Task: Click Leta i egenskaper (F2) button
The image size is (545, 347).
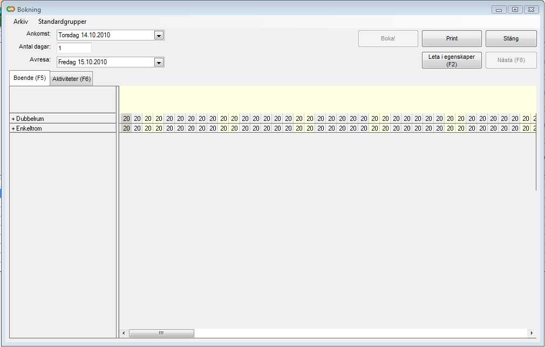Action: [x=452, y=60]
